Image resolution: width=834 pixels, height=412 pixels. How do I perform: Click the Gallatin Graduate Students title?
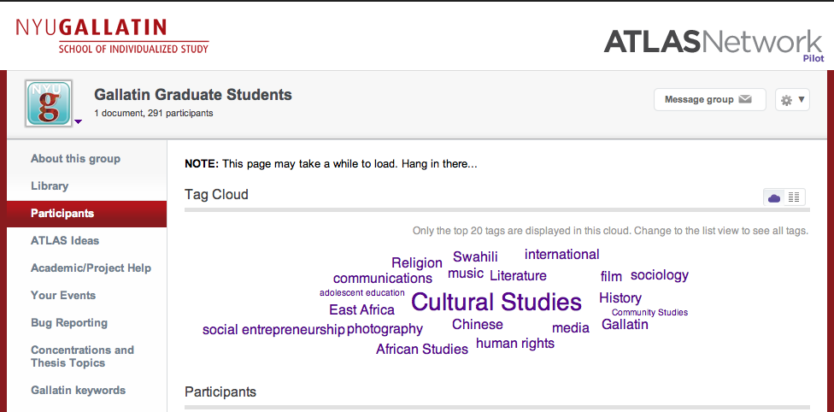click(x=193, y=95)
